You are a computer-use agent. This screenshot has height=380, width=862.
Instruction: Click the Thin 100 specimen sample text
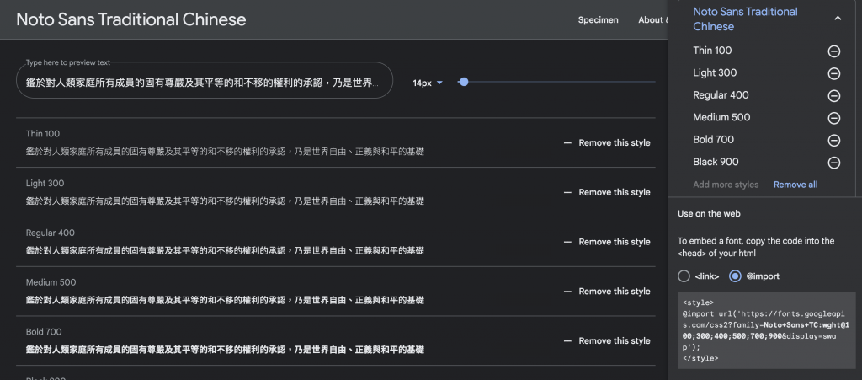(225, 151)
